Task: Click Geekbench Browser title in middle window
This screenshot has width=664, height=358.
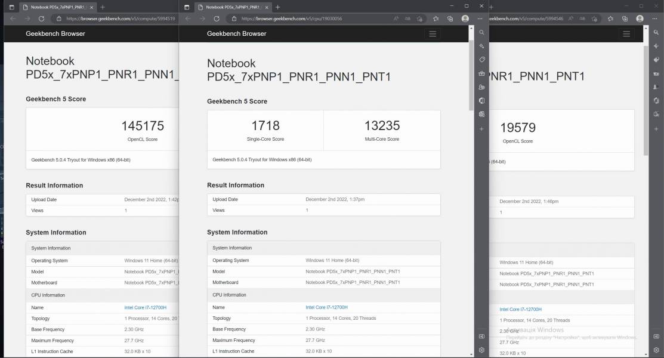Action: pos(236,33)
